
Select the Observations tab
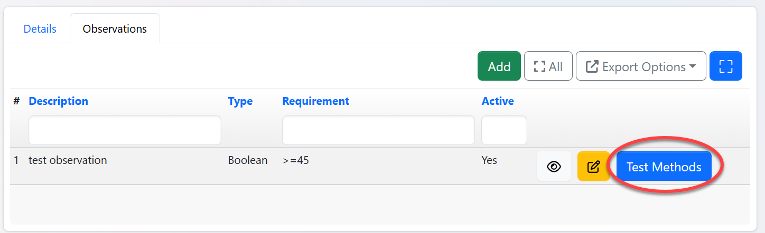point(115,29)
